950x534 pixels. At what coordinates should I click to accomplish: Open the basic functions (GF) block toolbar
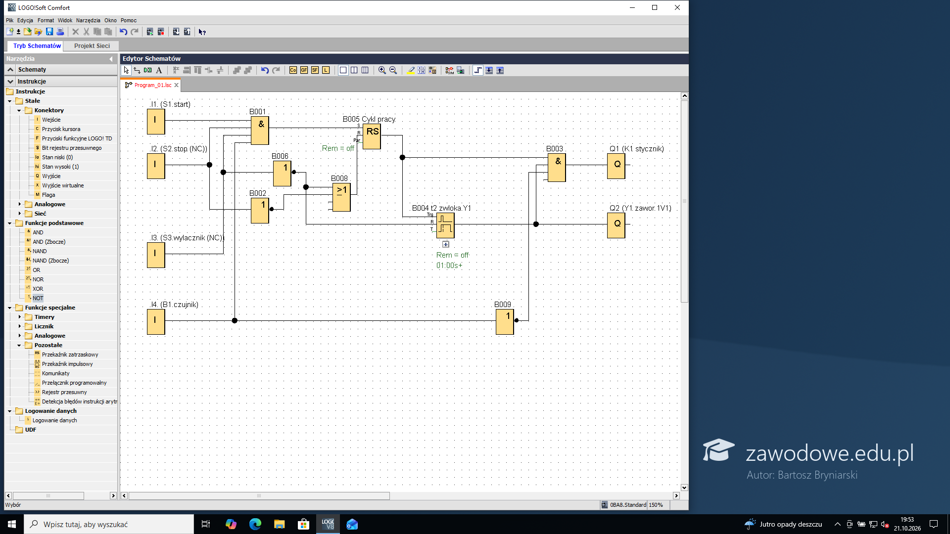304,70
